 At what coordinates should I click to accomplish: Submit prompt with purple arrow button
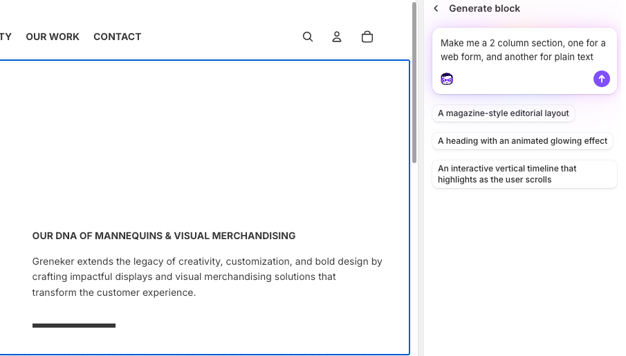tap(602, 79)
